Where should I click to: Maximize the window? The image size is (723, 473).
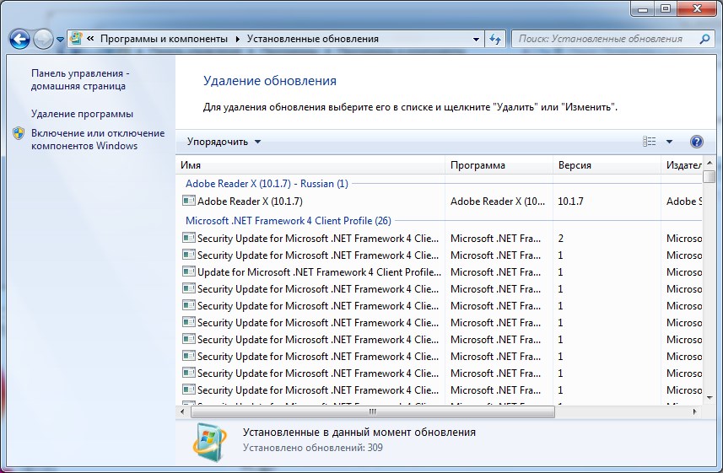tap(666, 8)
